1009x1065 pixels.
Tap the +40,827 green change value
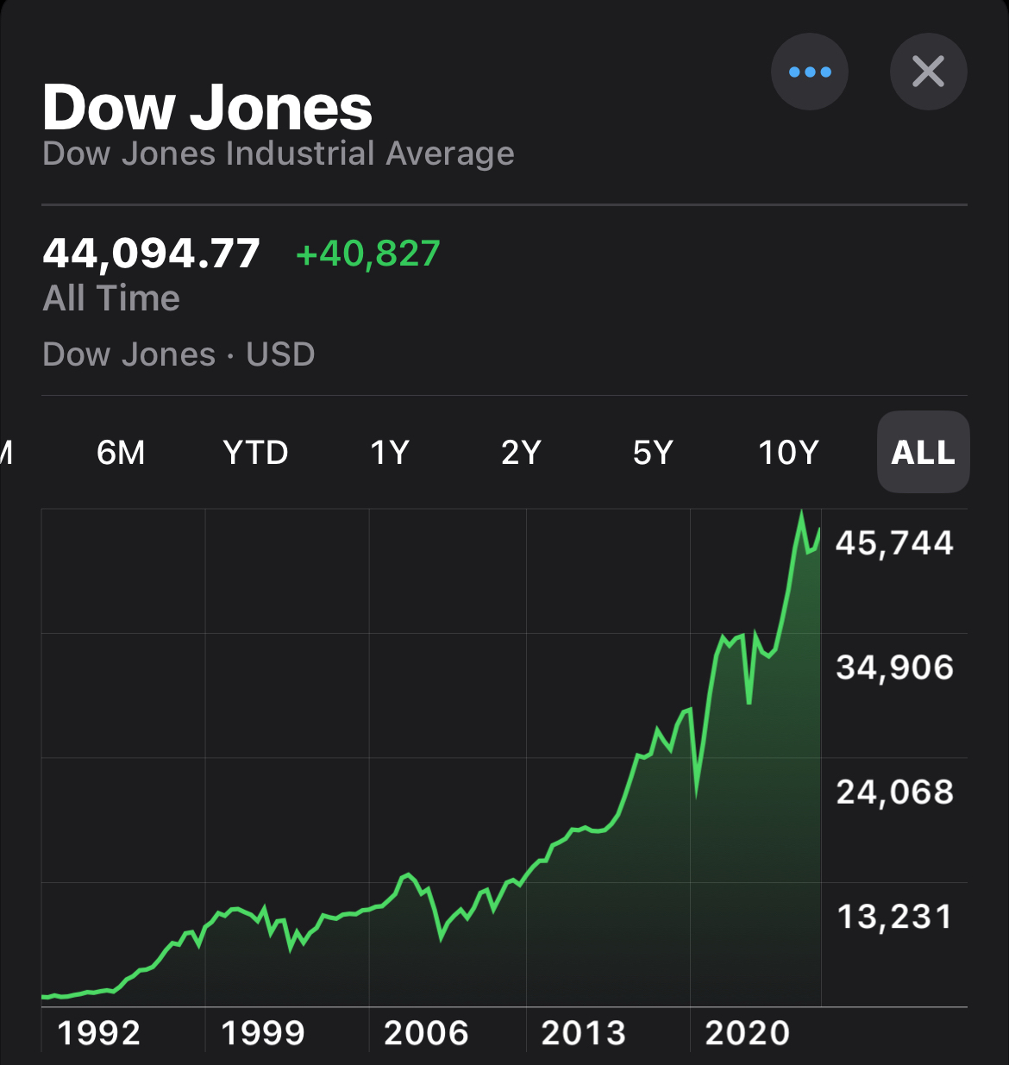click(367, 253)
